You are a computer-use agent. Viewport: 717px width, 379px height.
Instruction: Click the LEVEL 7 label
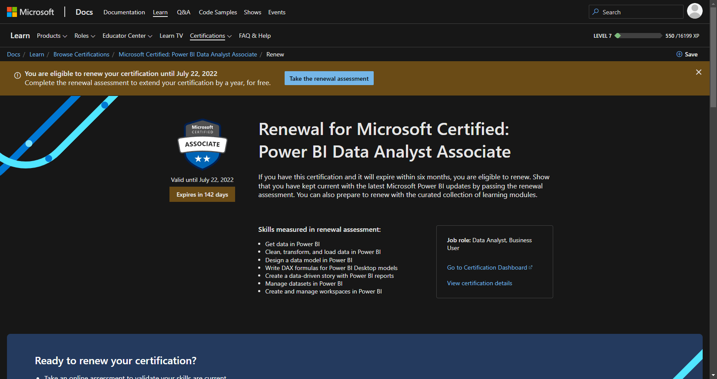(x=602, y=36)
